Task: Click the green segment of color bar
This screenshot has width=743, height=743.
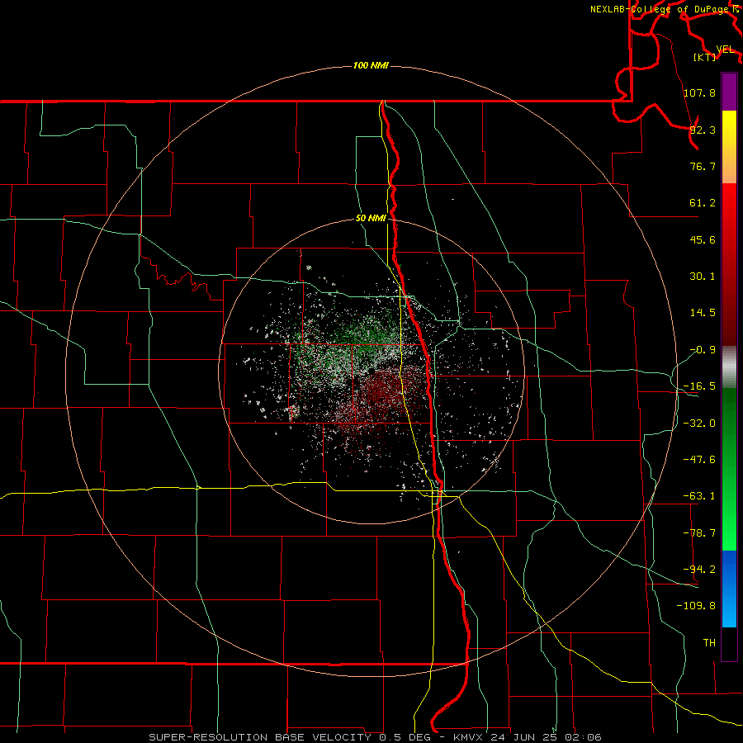Action: click(729, 470)
